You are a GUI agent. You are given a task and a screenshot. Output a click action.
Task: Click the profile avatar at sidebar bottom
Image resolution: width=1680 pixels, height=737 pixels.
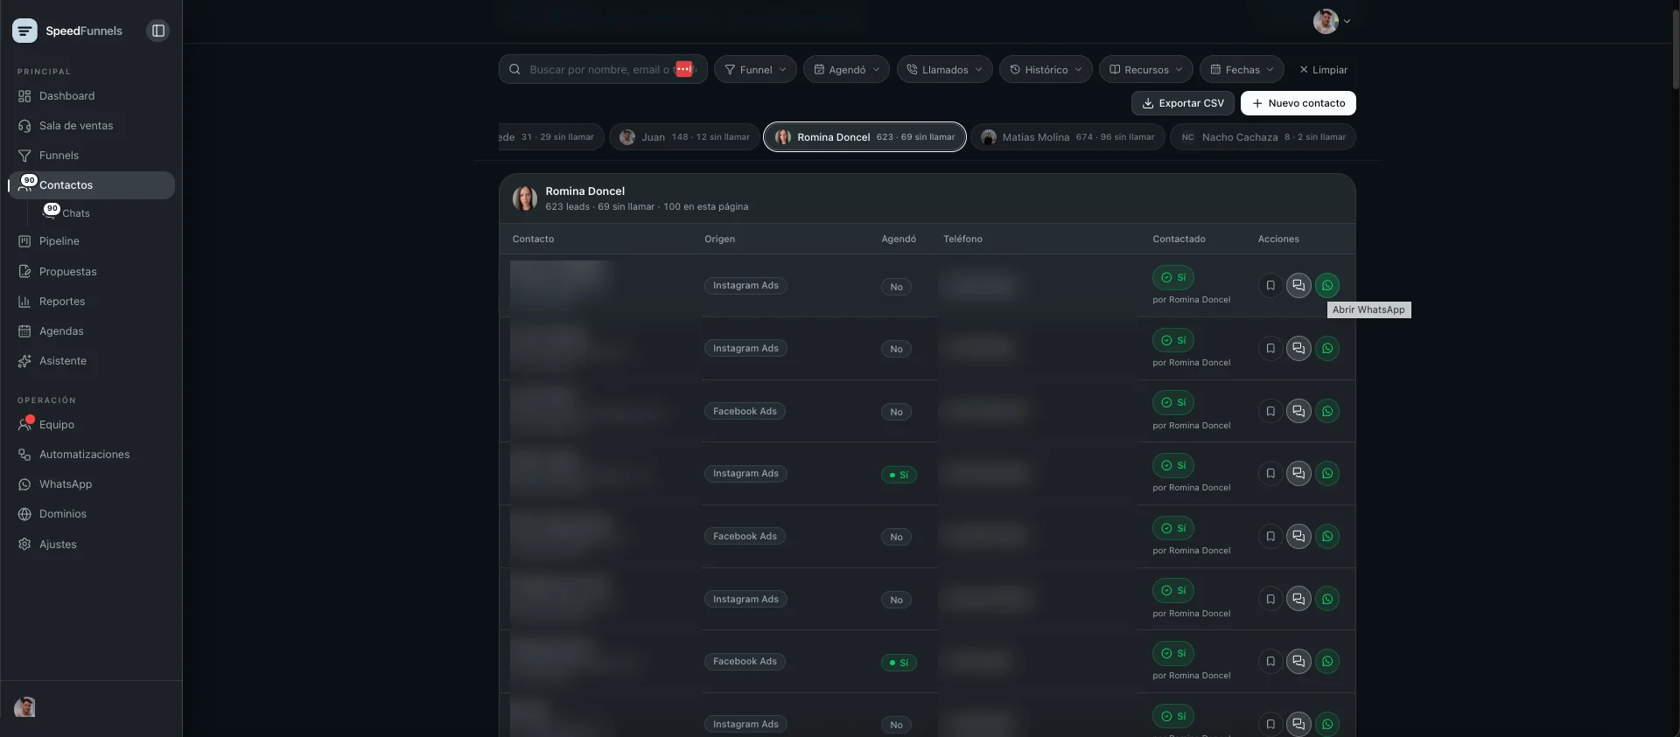click(24, 707)
